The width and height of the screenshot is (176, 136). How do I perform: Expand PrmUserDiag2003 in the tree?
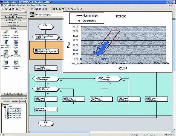[5, 115]
